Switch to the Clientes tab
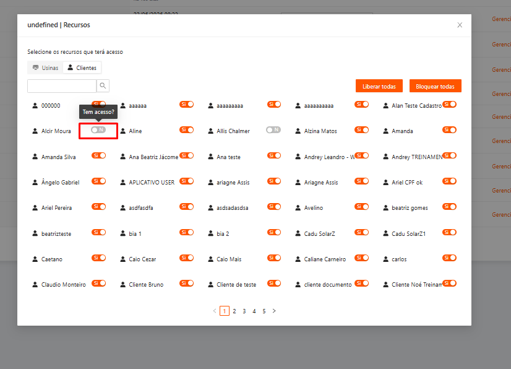Screen dimensions: 511x369 [x=82, y=68]
